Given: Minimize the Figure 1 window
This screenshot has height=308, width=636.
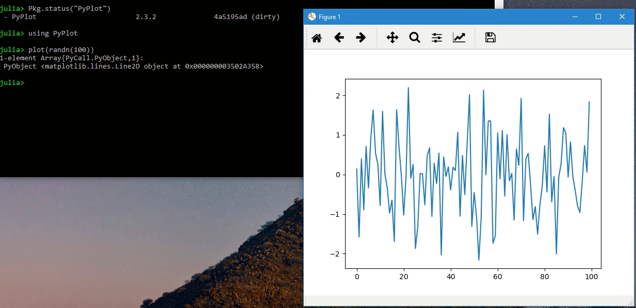Looking at the screenshot, I should [x=574, y=16].
